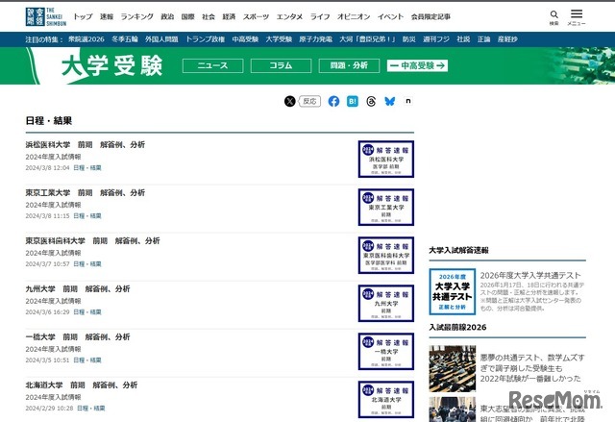The image size is (615, 422).
Task: Select the 原子力発電 feature link
Action: pos(316,39)
